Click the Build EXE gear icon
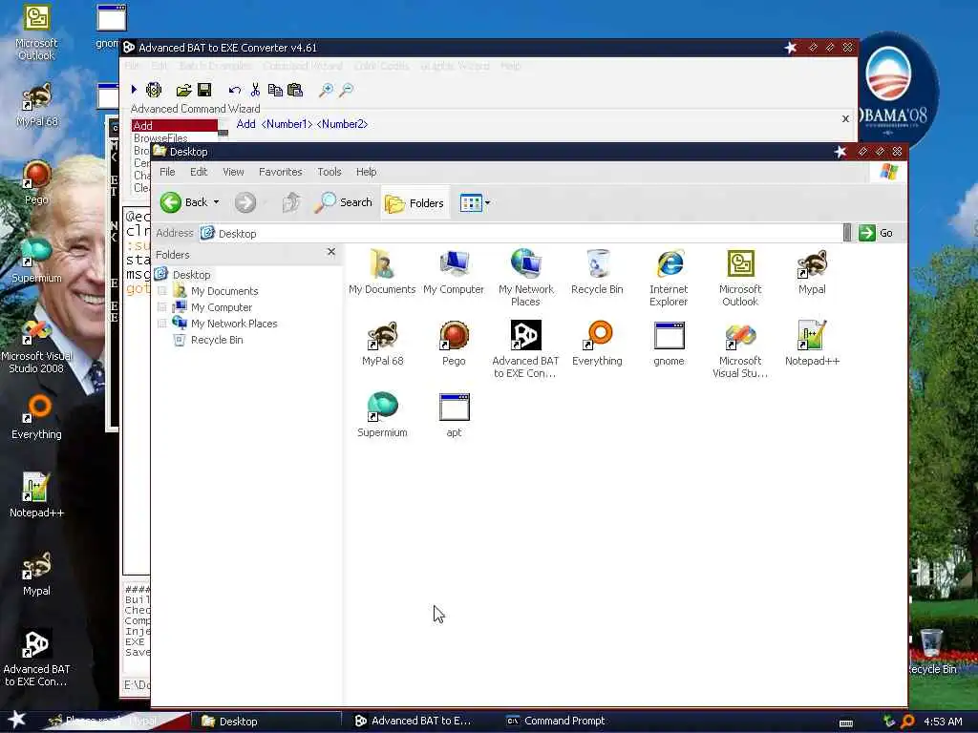 pyautogui.click(x=154, y=90)
